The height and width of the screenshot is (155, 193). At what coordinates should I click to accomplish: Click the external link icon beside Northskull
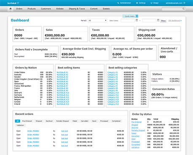click(18, 3)
